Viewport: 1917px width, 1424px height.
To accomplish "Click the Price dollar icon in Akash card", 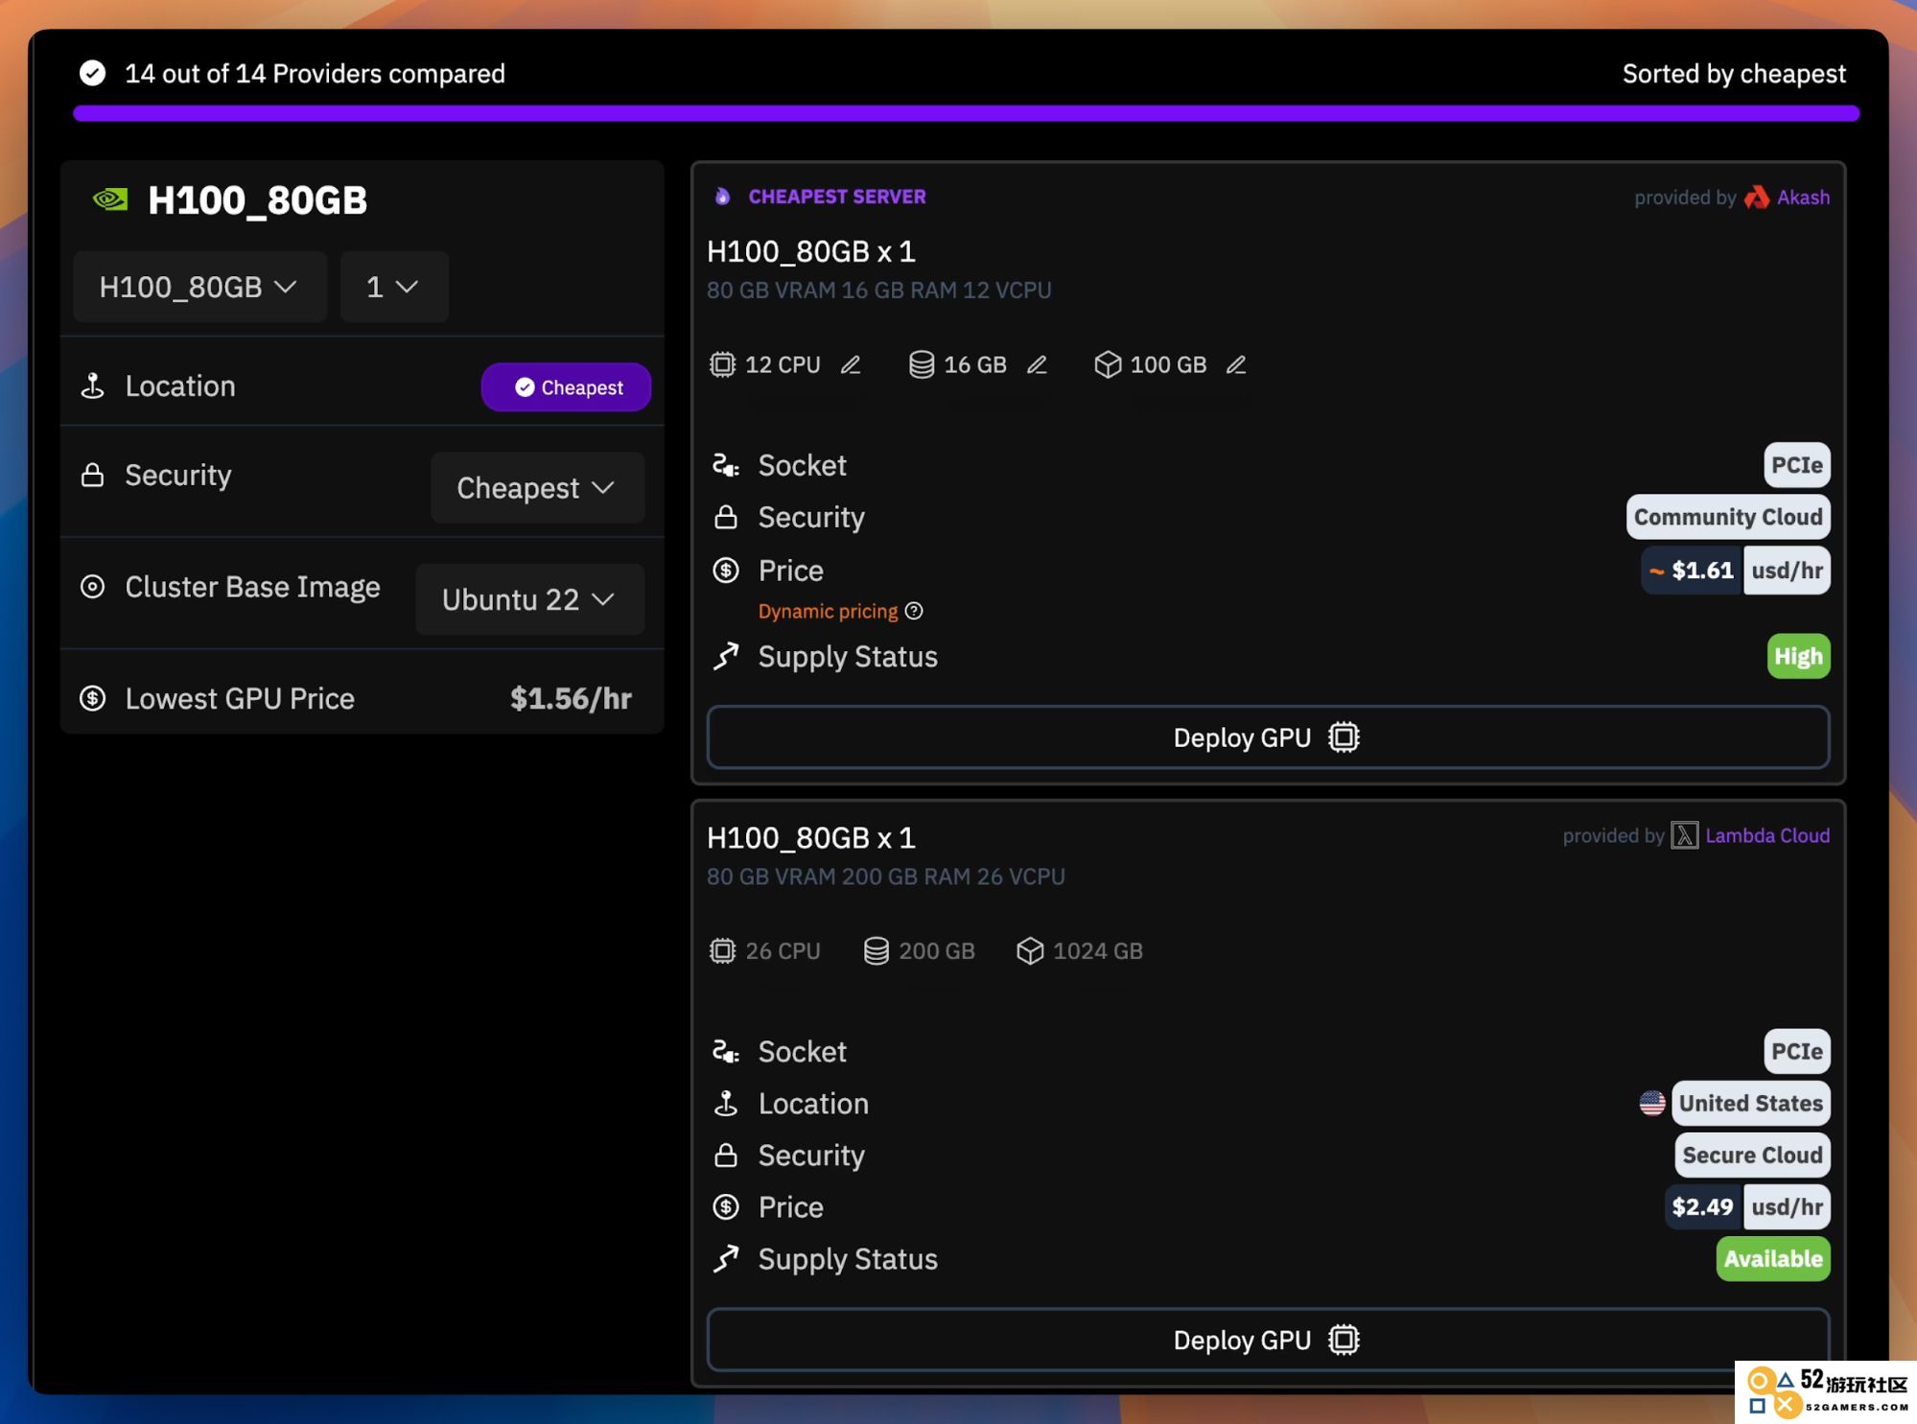I will tap(726, 571).
